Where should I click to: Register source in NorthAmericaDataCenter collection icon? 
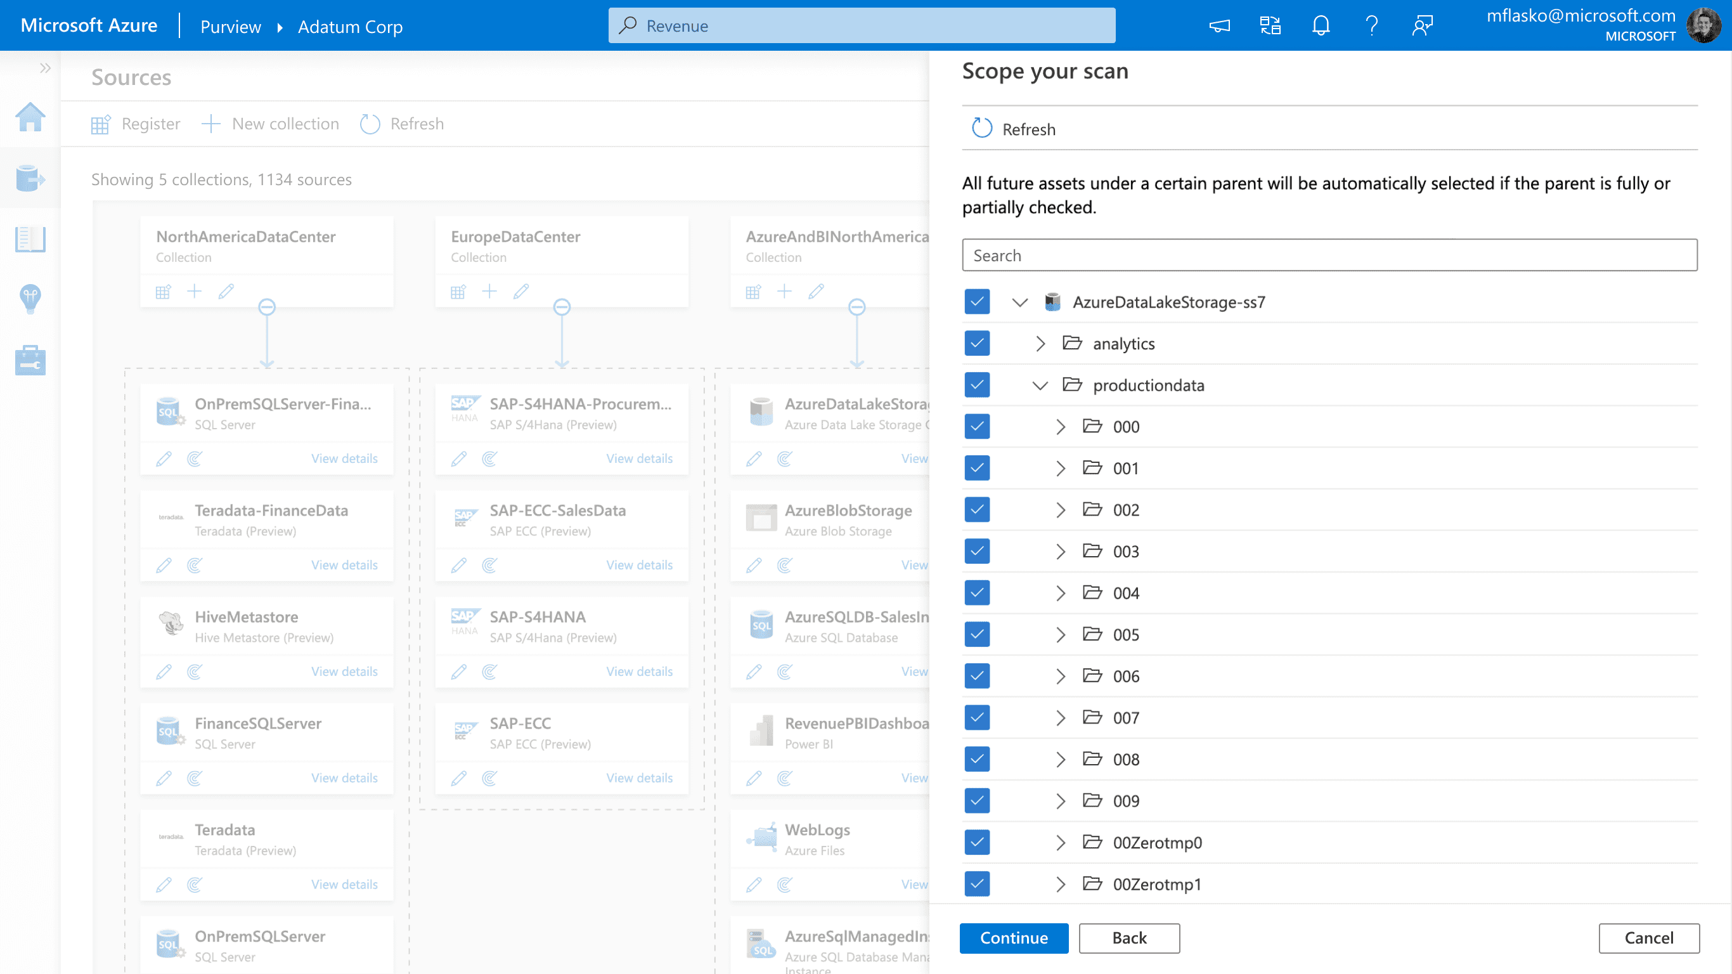(164, 291)
